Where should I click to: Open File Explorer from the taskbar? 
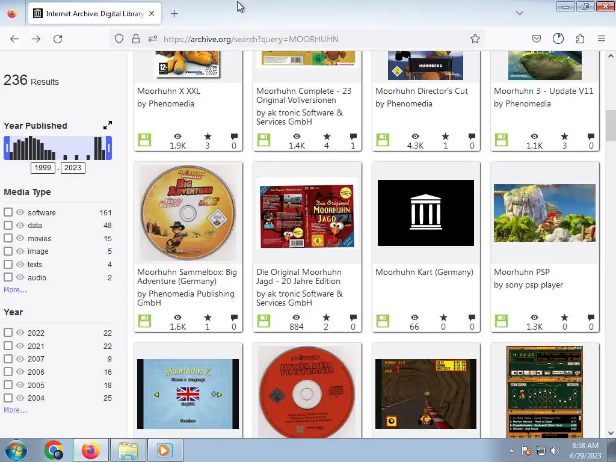128,450
